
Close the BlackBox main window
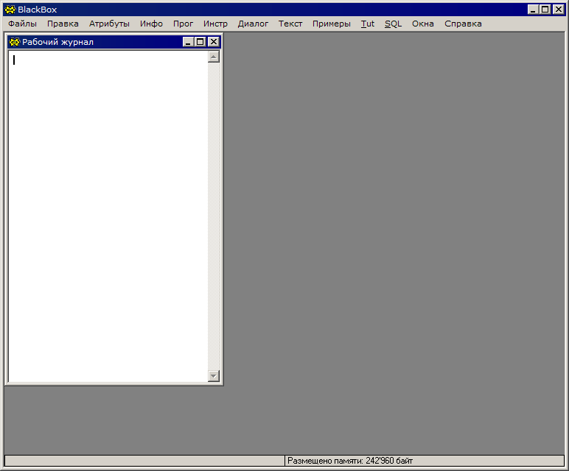(x=558, y=10)
